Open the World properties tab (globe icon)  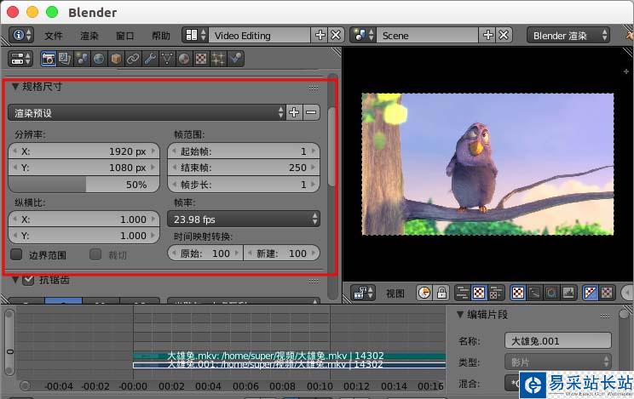[x=99, y=59]
